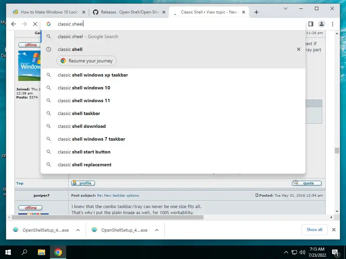Image resolution: width=346 pixels, height=259 pixels.
Task: Click the 'Top' link in forum post
Action: pyautogui.click(x=20, y=183)
